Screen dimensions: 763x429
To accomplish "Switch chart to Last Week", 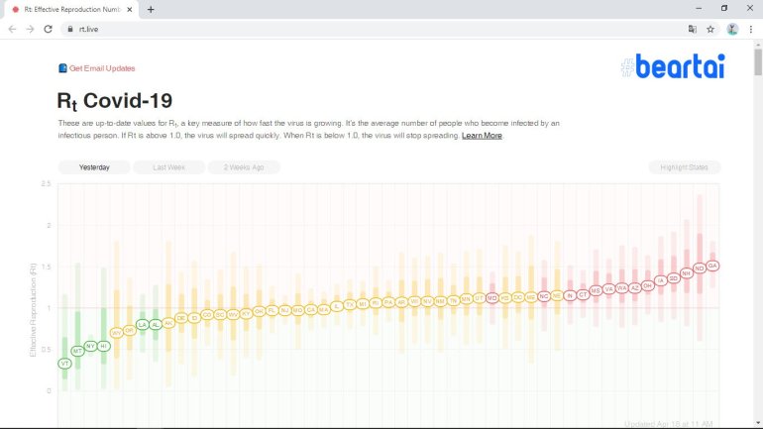I will [x=169, y=167].
